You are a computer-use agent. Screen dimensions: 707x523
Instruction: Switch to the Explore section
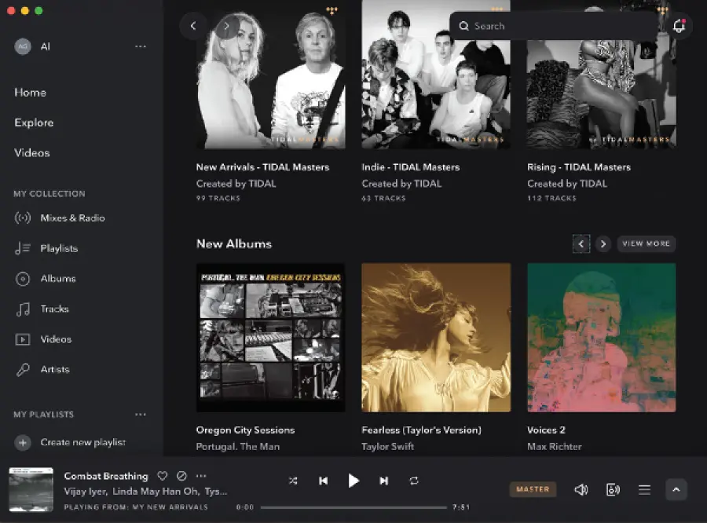(33, 123)
